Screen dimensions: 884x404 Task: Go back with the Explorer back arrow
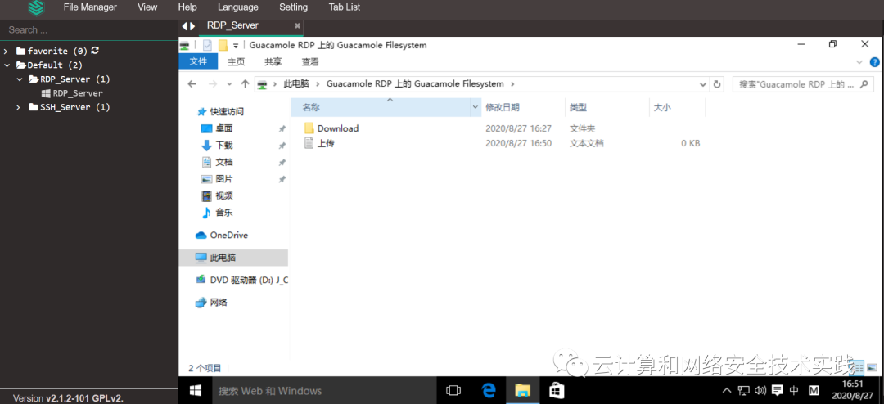pos(192,84)
